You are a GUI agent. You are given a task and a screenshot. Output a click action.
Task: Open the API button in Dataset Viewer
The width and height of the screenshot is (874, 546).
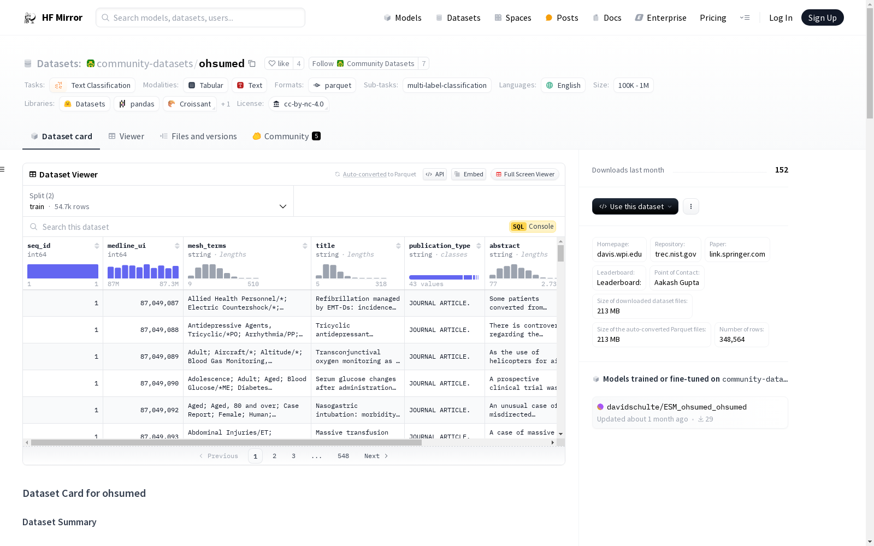point(435,174)
